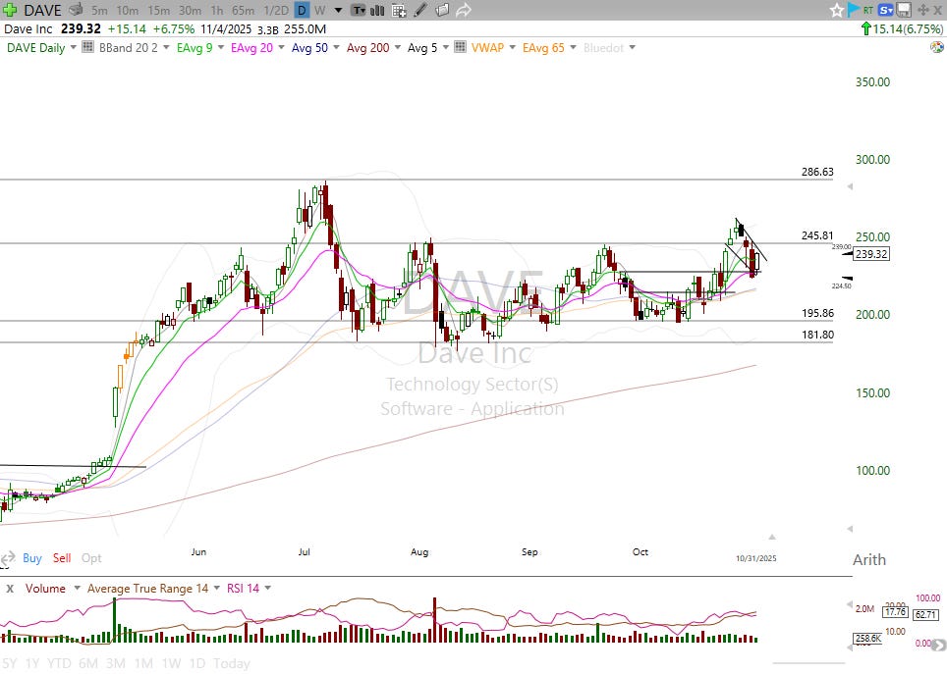Expand the Avg 200 dropdown

pos(397,47)
